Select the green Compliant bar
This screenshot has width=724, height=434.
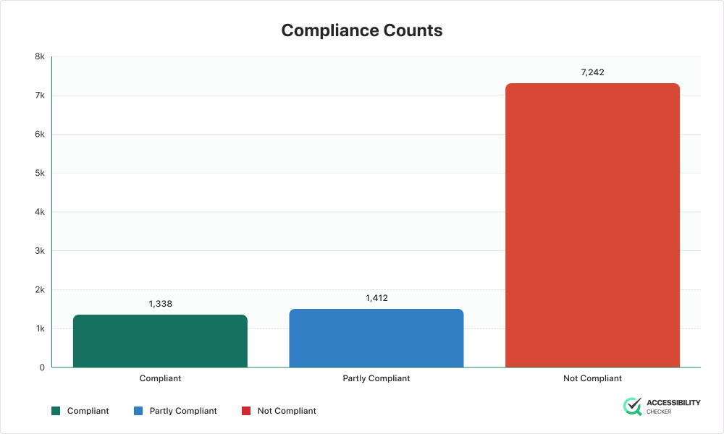click(160, 341)
